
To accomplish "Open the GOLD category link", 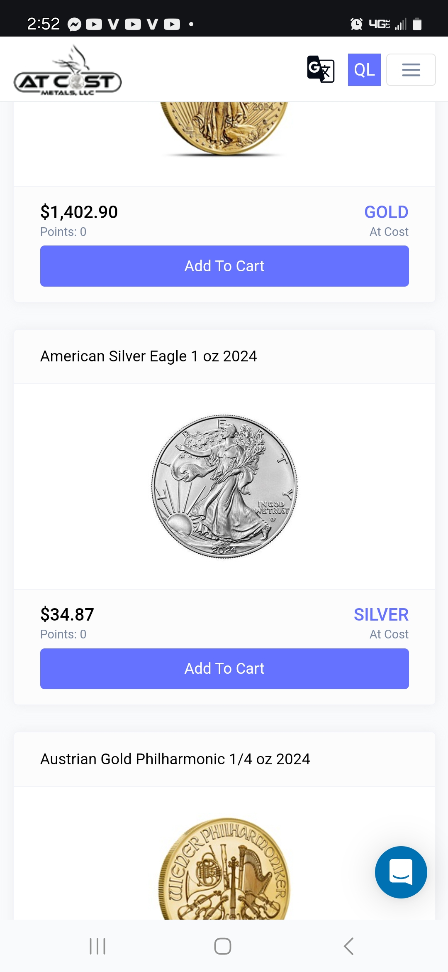I will click(386, 212).
